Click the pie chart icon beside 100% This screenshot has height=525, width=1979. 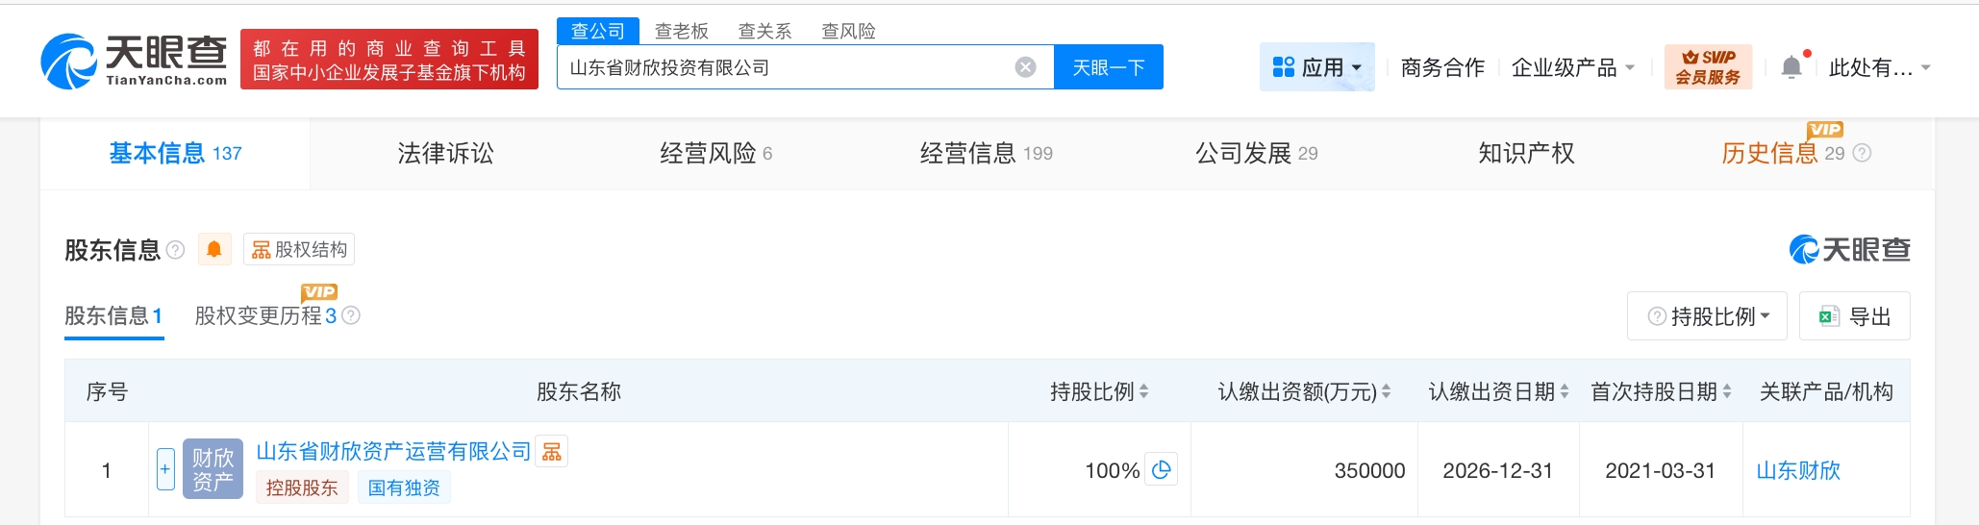[x=1162, y=470]
